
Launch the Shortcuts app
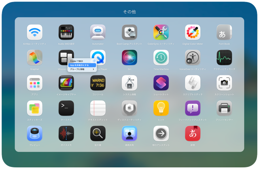pyautogui.click(x=161, y=82)
